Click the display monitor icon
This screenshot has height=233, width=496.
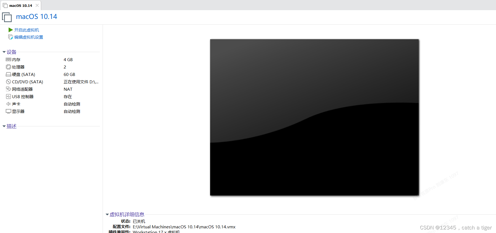click(9, 111)
